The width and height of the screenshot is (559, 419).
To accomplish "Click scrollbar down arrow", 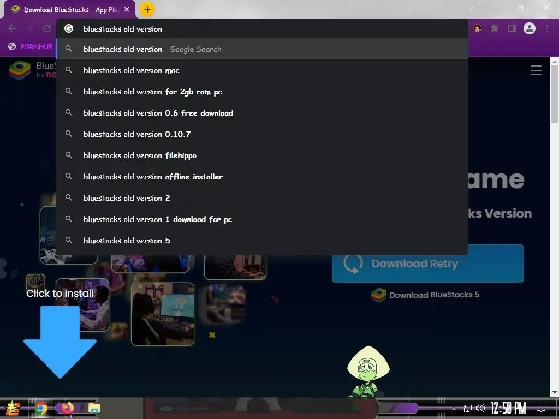I will click(x=555, y=393).
